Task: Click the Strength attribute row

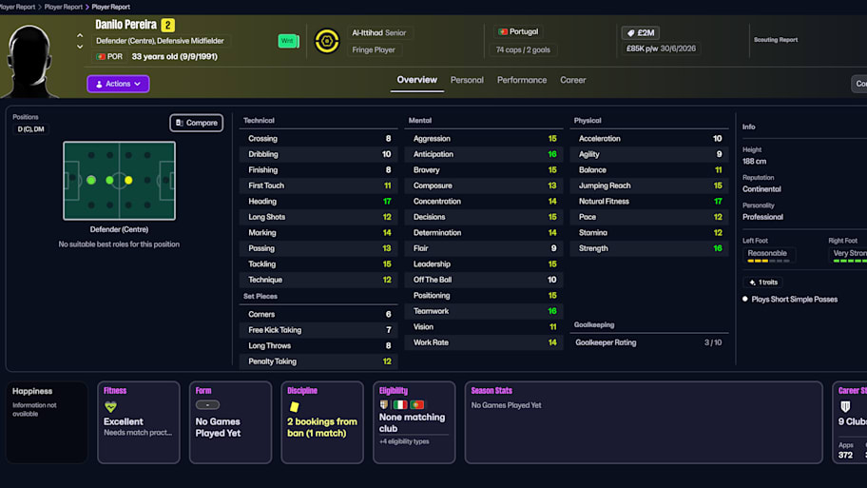Action: (649, 248)
